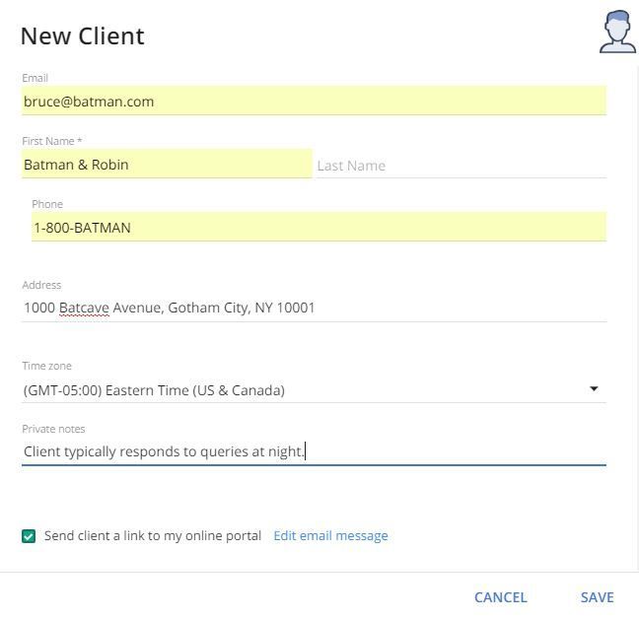Save the new client

pos(597,597)
